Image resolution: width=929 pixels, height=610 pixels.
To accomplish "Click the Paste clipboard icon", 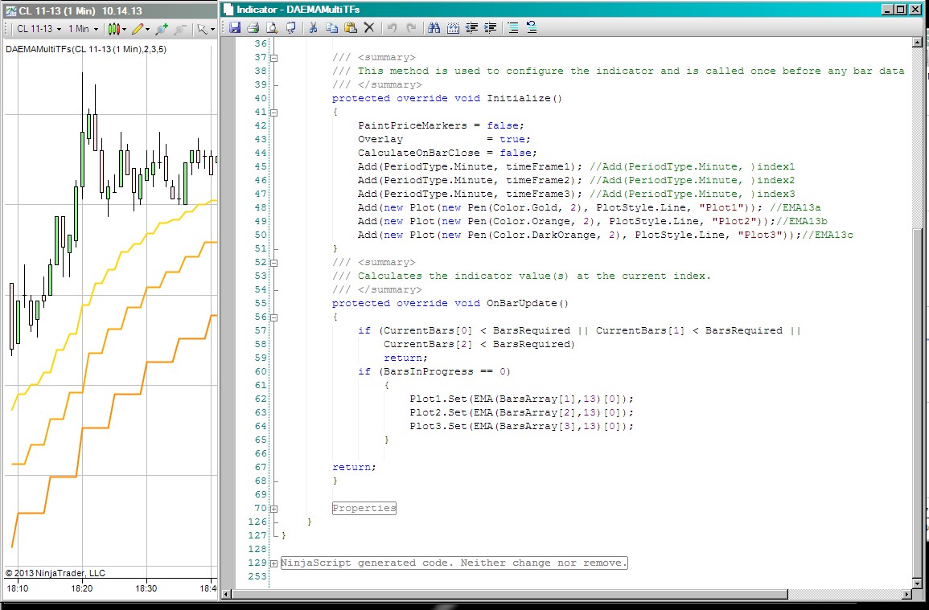I will tap(350, 27).
